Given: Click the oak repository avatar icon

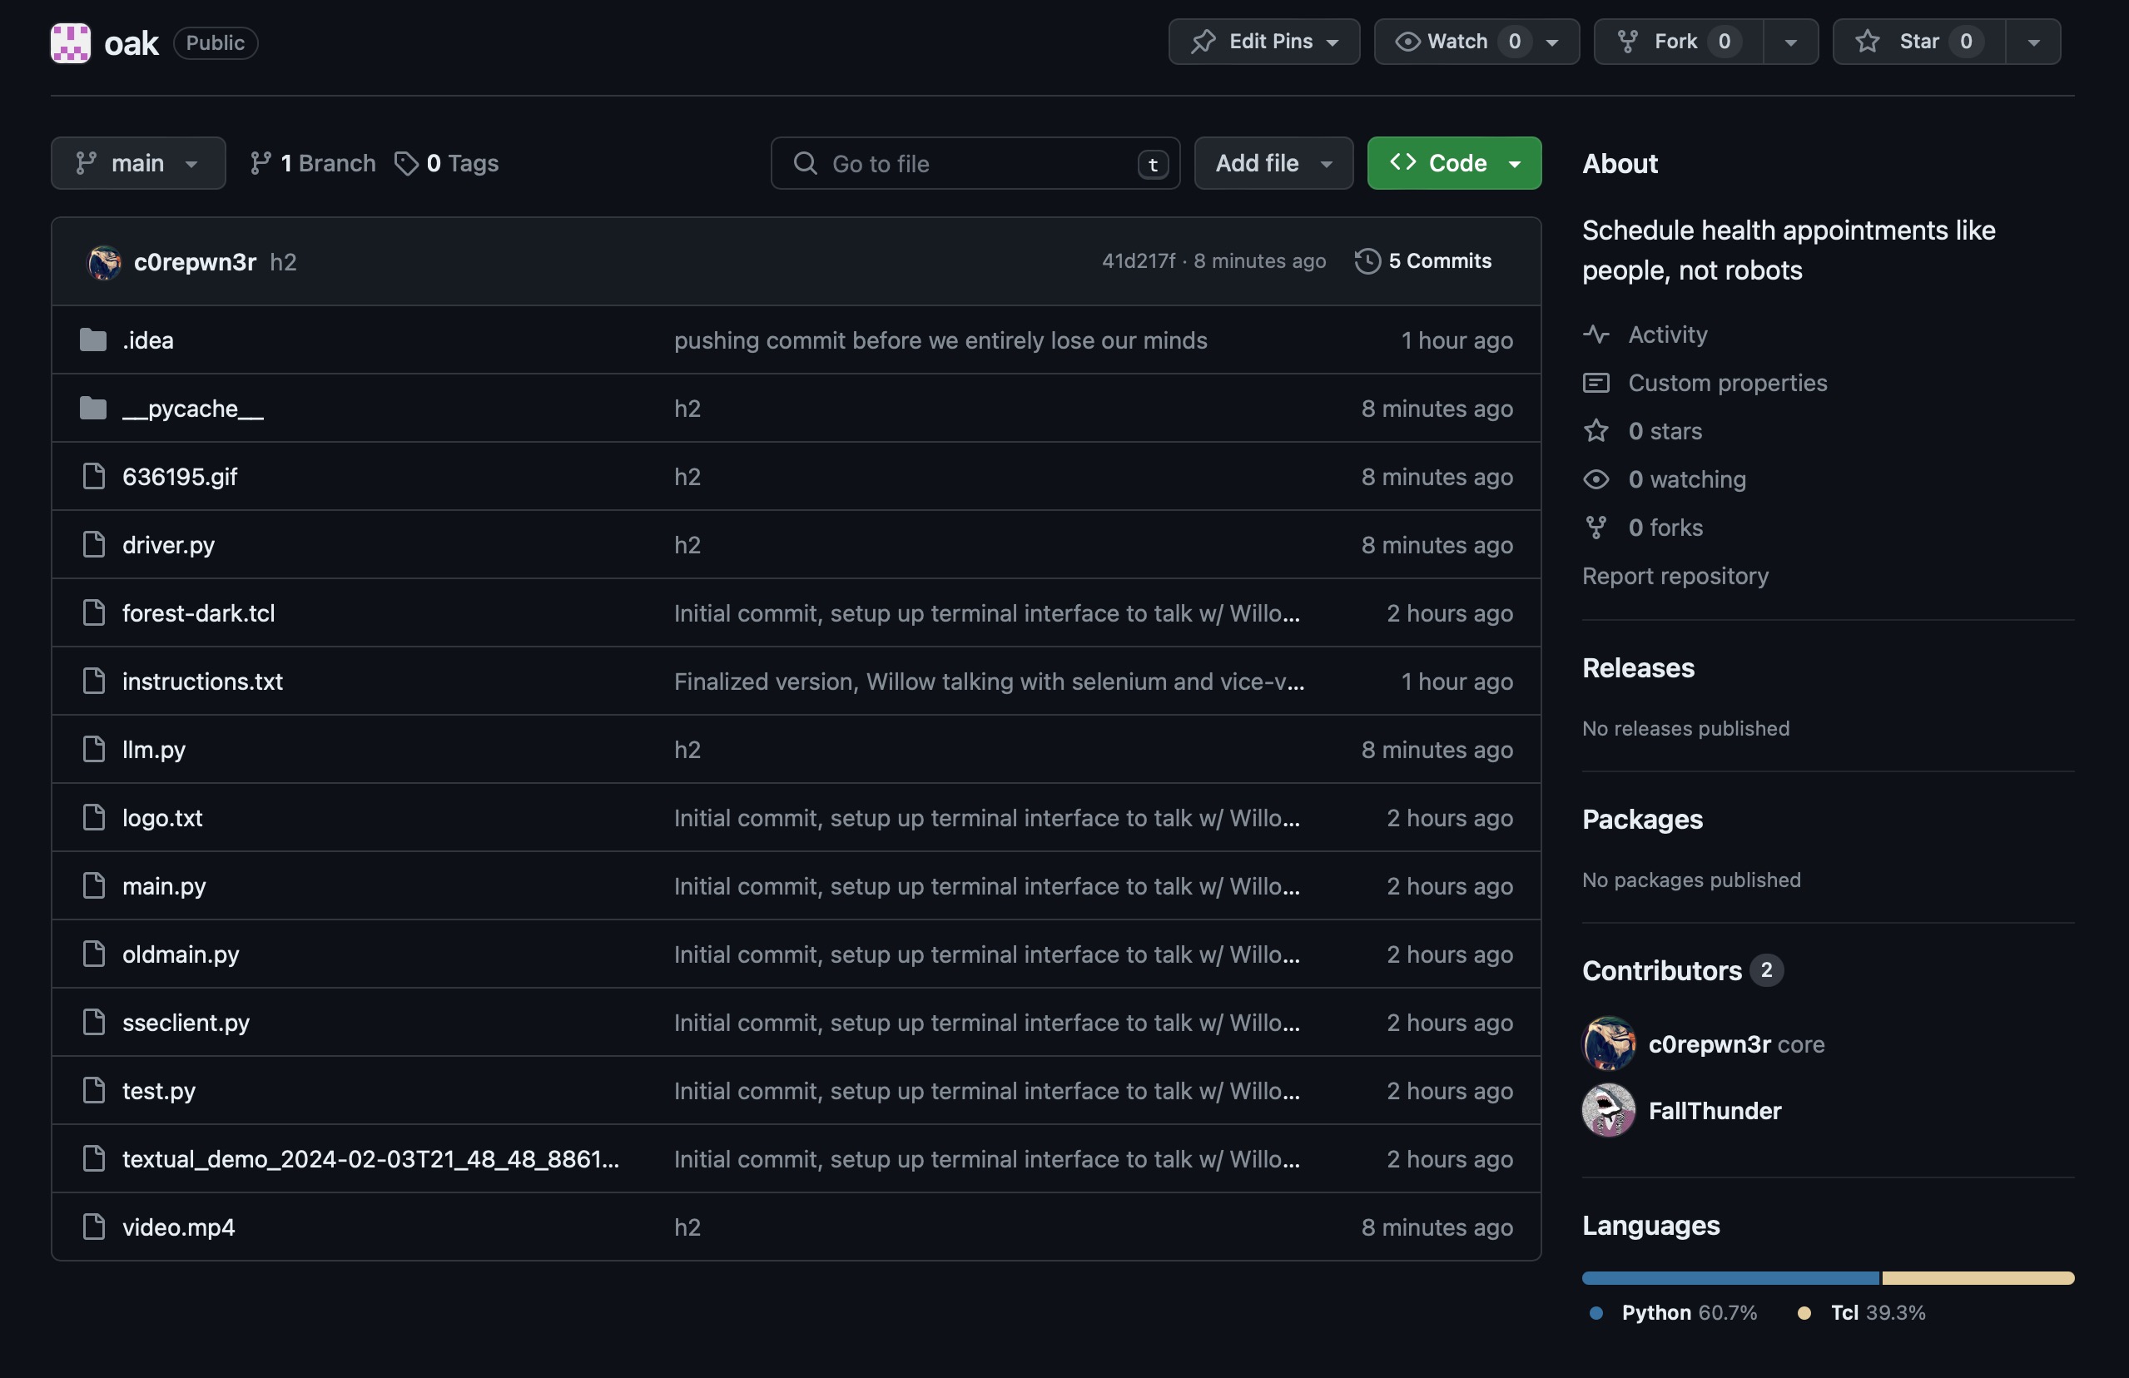Looking at the screenshot, I should click(x=71, y=42).
